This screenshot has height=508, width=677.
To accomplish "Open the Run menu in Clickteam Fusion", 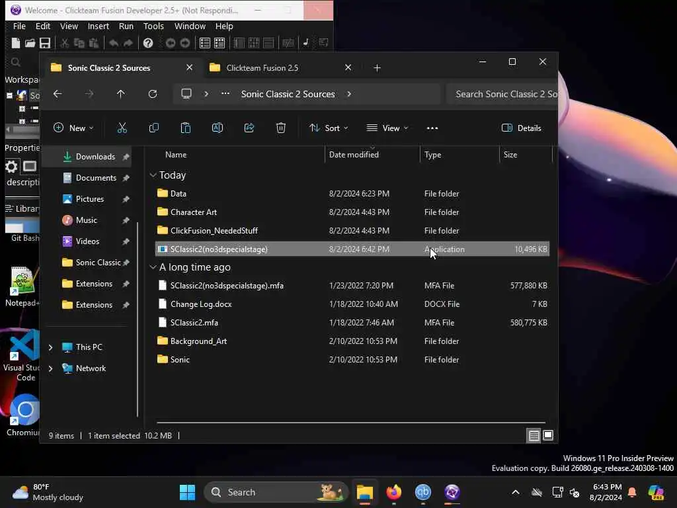I will pos(126,26).
